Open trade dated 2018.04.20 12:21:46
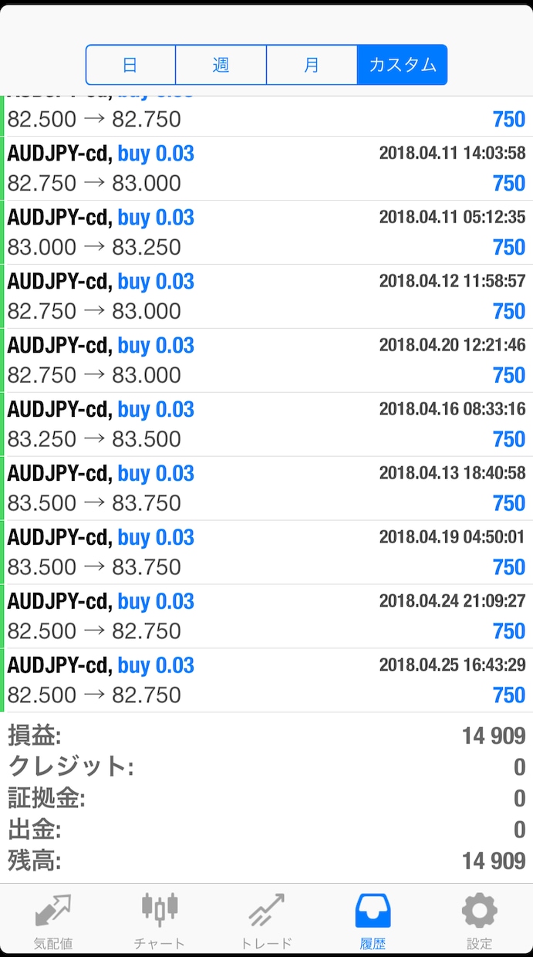Screen dimensions: 533x957 (266, 360)
